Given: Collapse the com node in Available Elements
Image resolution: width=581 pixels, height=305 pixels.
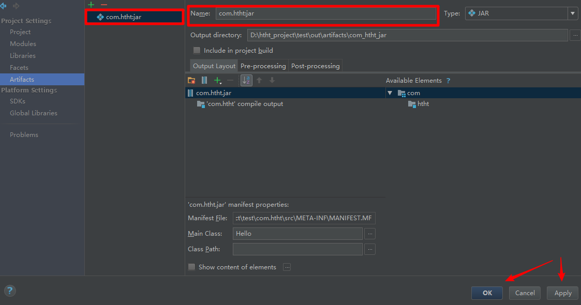Looking at the screenshot, I should click(x=390, y=93).
